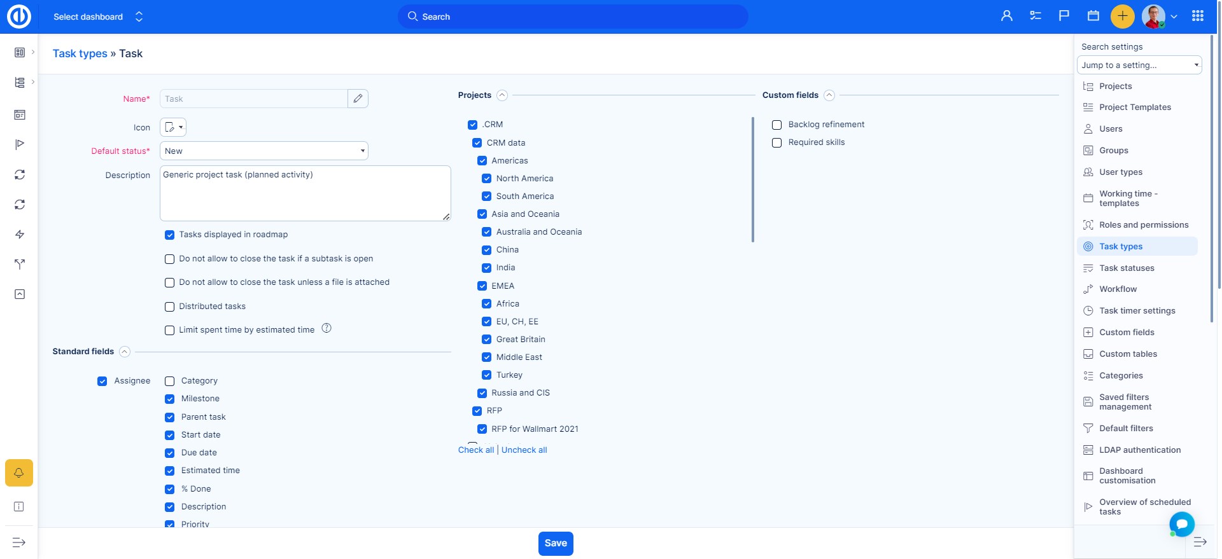This screenshot has width=1222, height=559.
Task: Click the yellow notification bell button
Action: tap(19, 473)
